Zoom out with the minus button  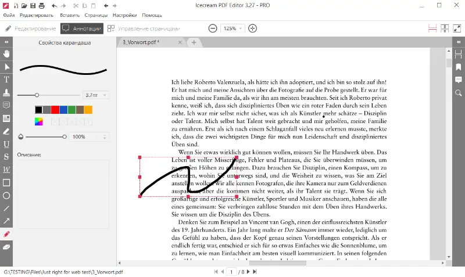213,28
